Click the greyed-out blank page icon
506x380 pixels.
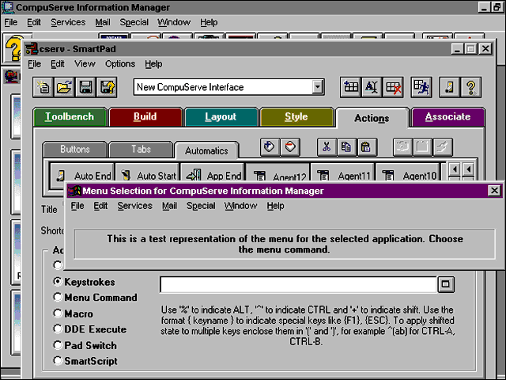pyautogui.click(x=422, y=147)
